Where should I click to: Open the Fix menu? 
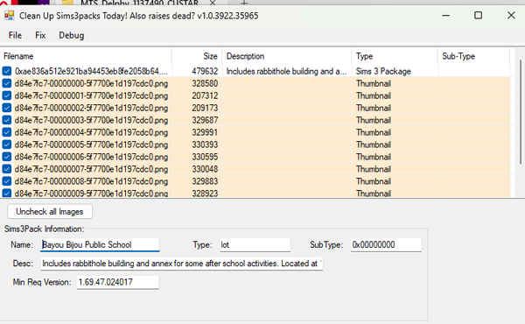pos(40,35)
